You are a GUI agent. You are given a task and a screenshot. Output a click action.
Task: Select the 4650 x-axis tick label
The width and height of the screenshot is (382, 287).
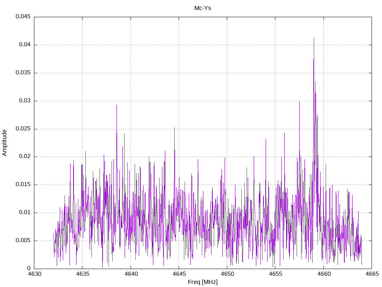227,274
